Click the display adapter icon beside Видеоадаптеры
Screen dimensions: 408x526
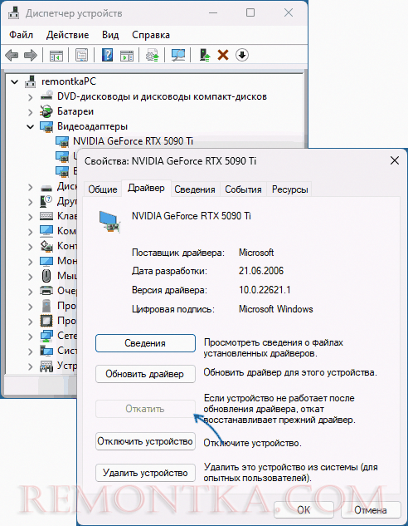click(x=46, y=126)
